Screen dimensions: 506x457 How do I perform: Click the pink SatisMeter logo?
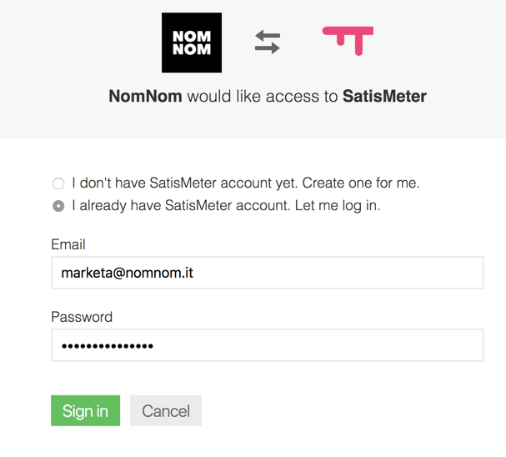[x=348, y=41]
